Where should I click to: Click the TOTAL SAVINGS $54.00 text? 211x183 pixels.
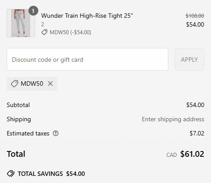tap(51, 174)
